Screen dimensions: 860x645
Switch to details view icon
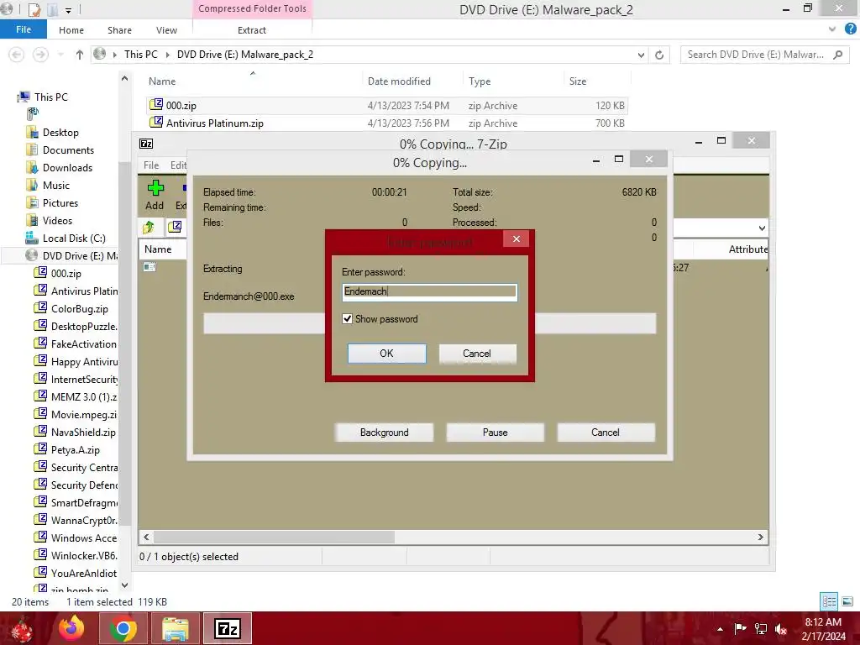pyautogui.click(x=829, y=601)
